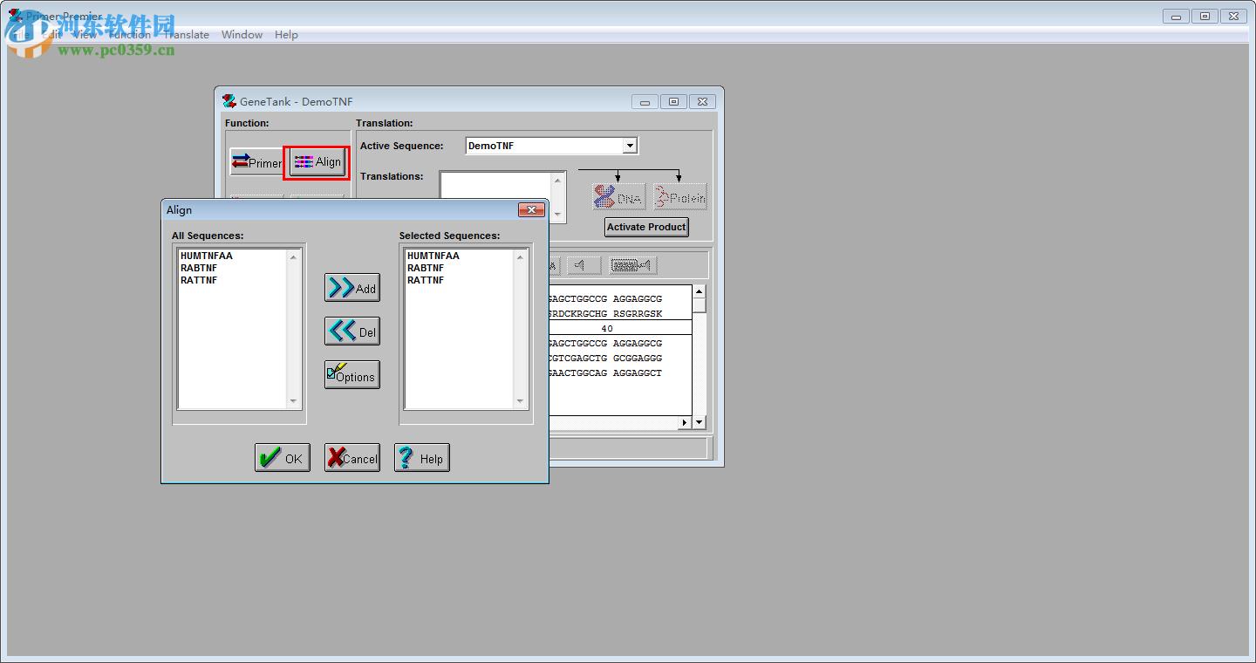Click the All Sequences list scroll-down arrow
Screen dimensions: 1256x663
coord(294,402)
